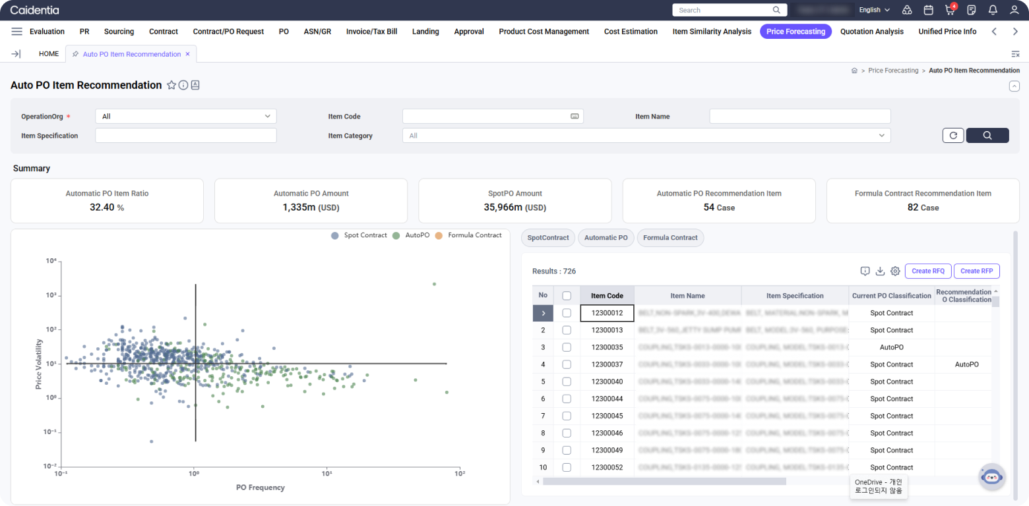This screenshot has height=506, width=1029.
Task: Click the shopping cart icon
Action: (950, 10)
